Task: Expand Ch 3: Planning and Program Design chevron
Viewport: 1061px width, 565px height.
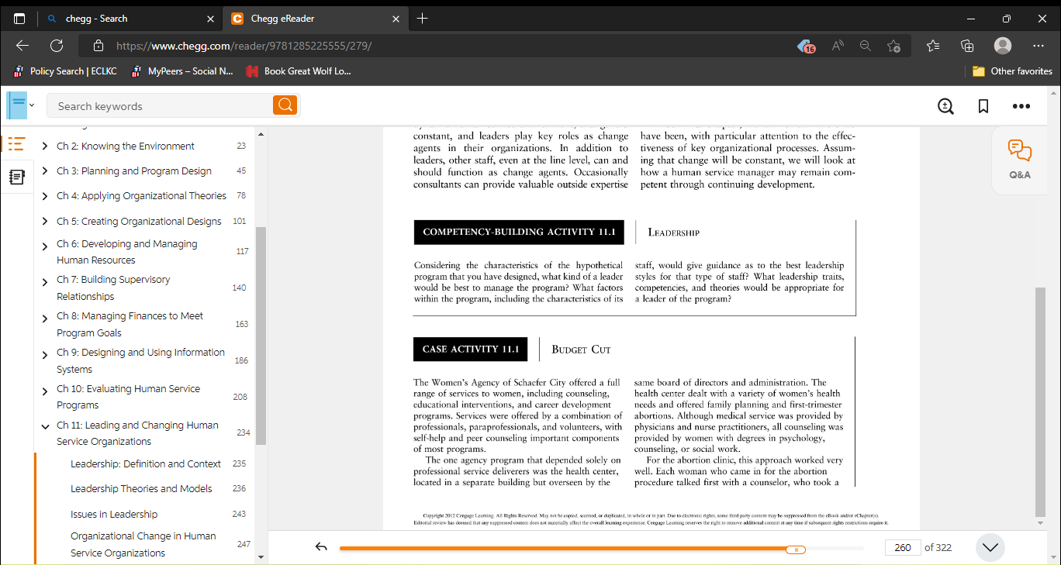Action: tap(45, 171)
